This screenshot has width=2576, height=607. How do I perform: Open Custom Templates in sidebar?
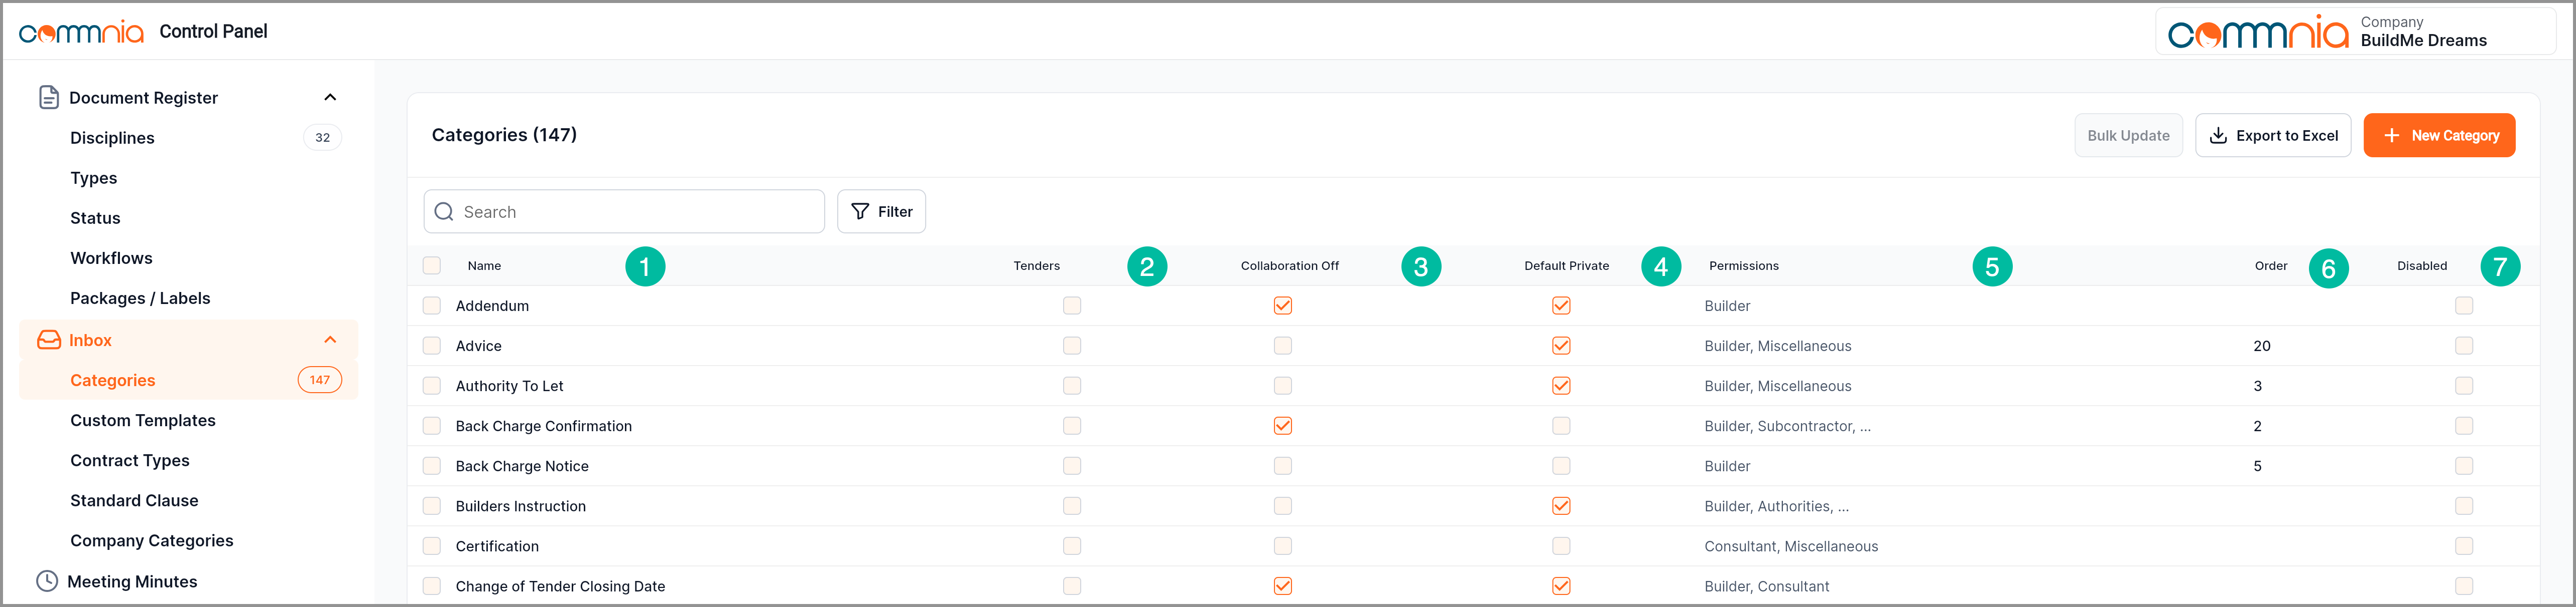[143, 420]
